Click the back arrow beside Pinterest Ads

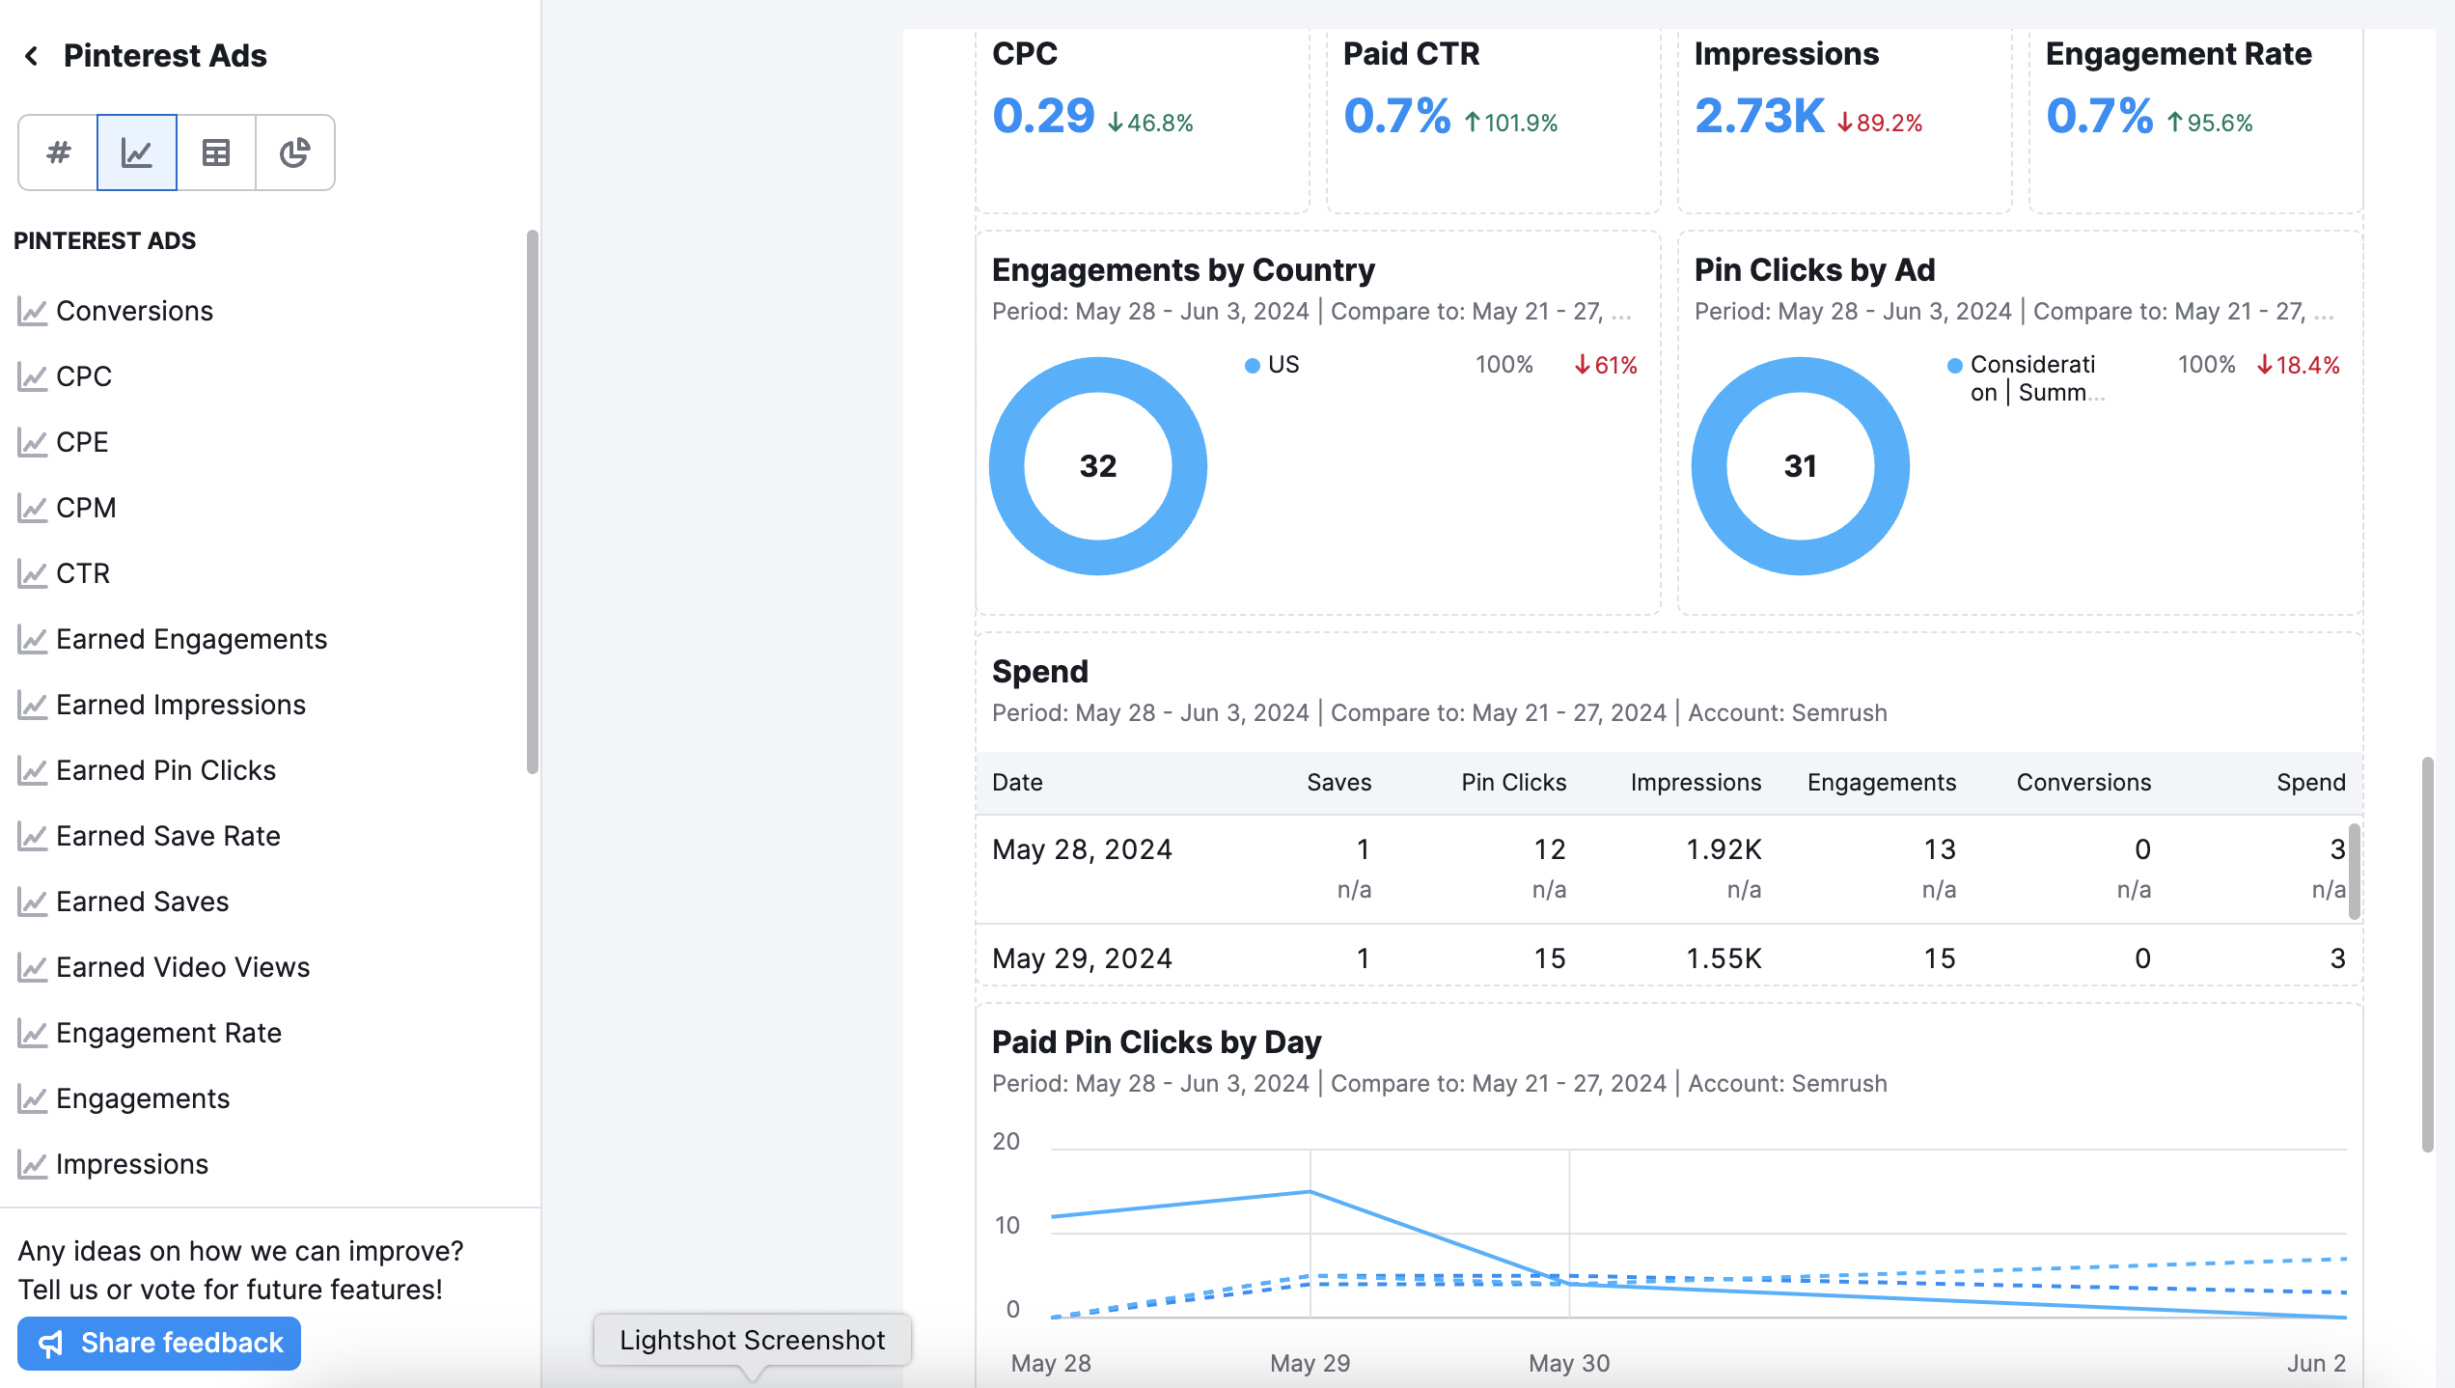[32, 55]
